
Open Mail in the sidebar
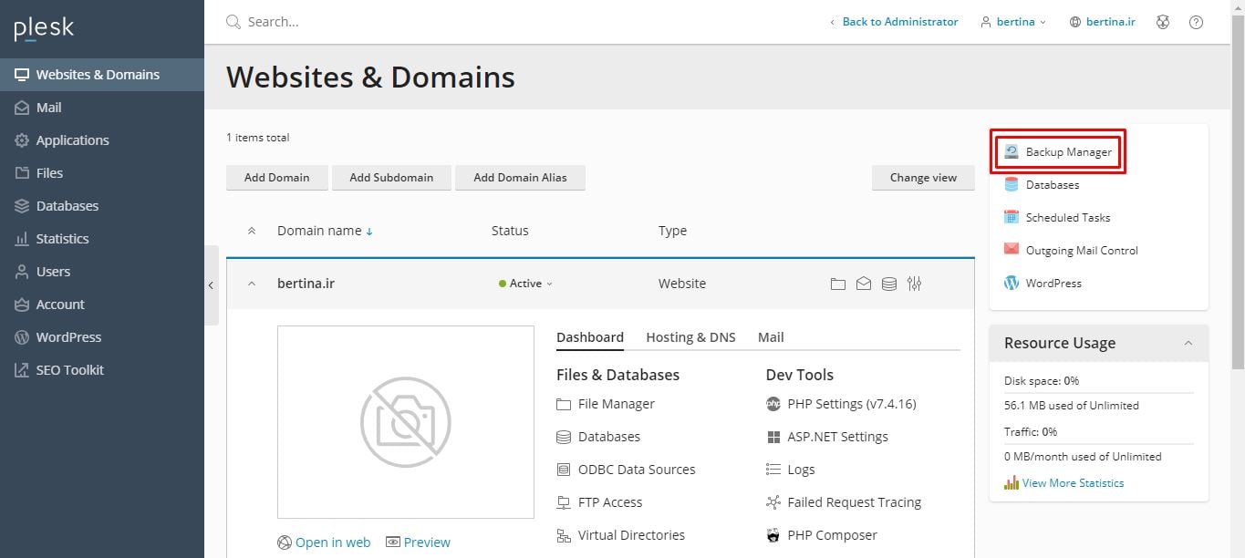pos(102,108)
